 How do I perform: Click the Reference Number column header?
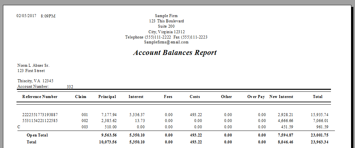coord(40,97)
